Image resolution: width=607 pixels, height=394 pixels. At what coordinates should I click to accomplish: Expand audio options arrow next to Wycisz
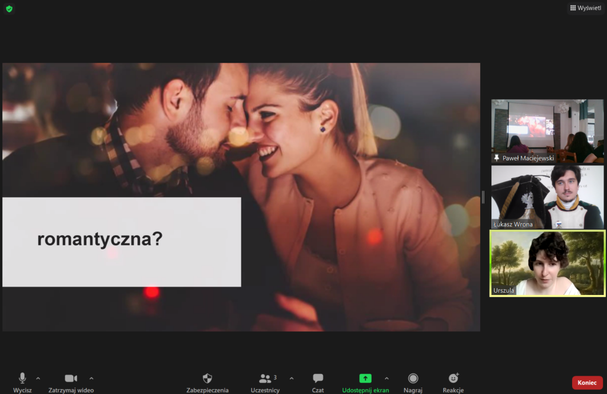click(x=39, y=378)
